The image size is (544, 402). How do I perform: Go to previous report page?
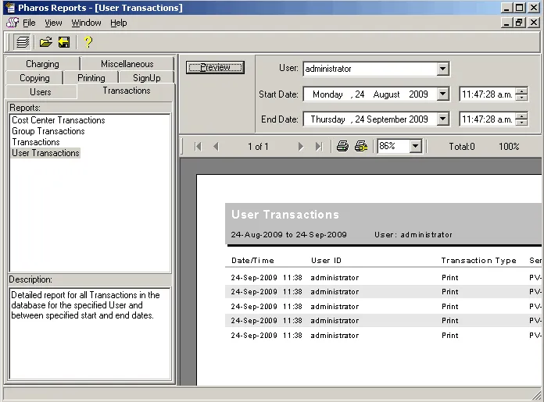tap(217, 147)
